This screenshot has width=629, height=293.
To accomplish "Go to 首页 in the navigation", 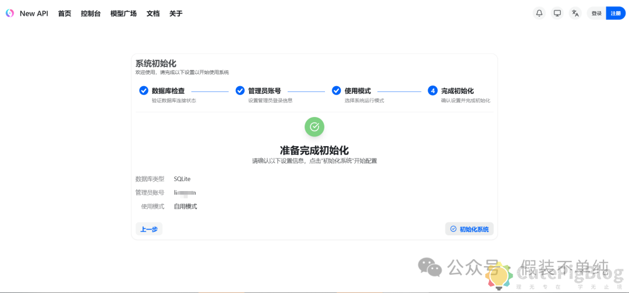I will point(65,13).
